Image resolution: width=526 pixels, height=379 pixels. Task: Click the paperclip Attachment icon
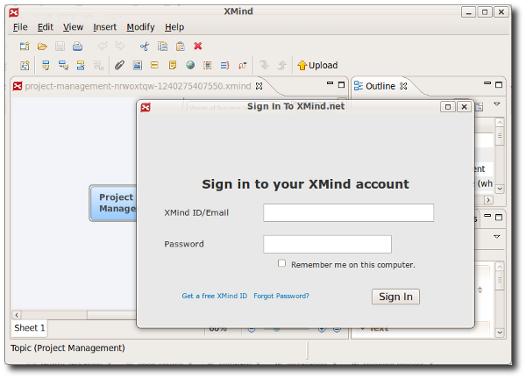(x=120, y=65)
